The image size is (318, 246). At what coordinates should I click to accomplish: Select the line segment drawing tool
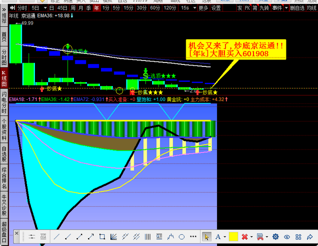79,237
